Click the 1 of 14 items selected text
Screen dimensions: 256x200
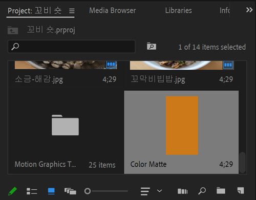(x=212, y=47)
